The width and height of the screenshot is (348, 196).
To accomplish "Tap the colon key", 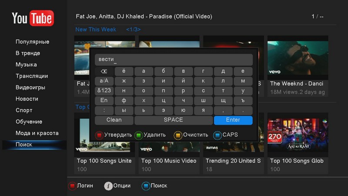I will pyautogui.click(x=104, y=111).
